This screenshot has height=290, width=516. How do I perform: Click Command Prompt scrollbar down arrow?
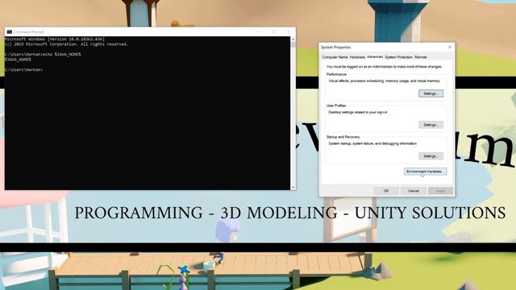coord(293,188)
